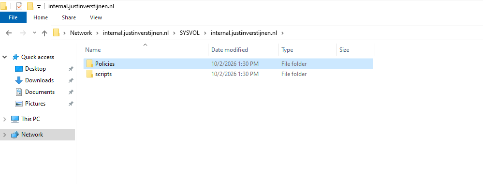Click the Pictures pin icon
The width and height of the screenshot is (483, 184).
coord(71,104)
